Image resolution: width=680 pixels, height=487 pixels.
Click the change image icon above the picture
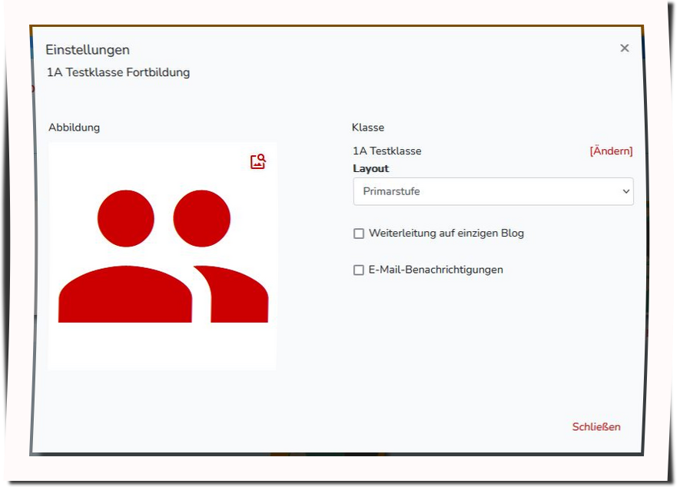258,162
